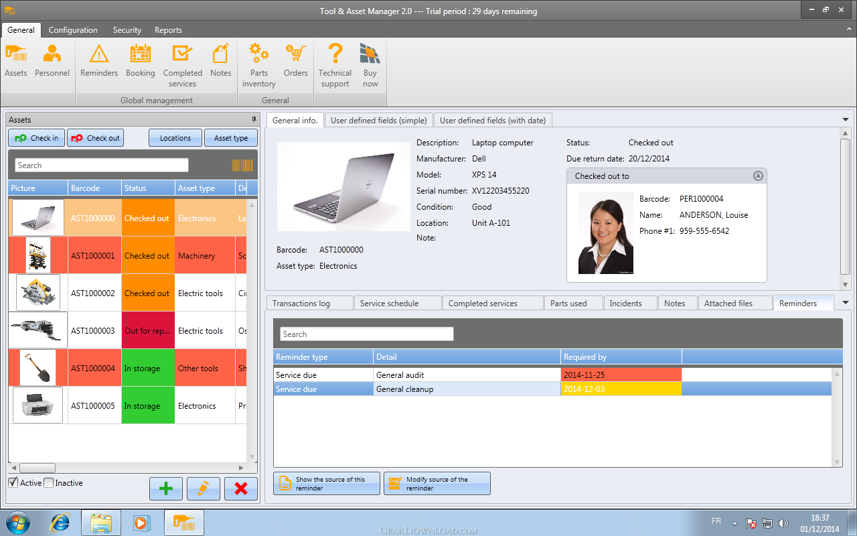Click the red Out for repair status cell
Viewport: 857px width, 536px height.
[x=148, y=330]
